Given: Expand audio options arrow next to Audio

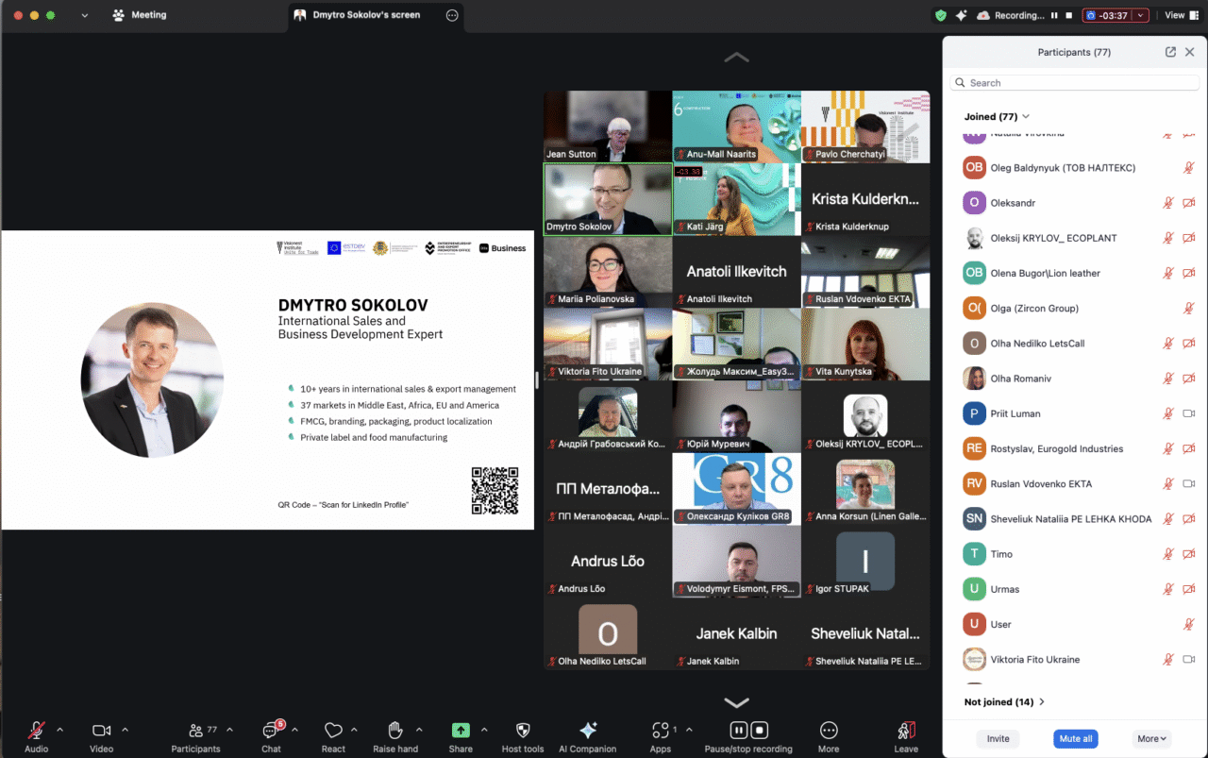Looking at the screenshot, I should (60, 730).
